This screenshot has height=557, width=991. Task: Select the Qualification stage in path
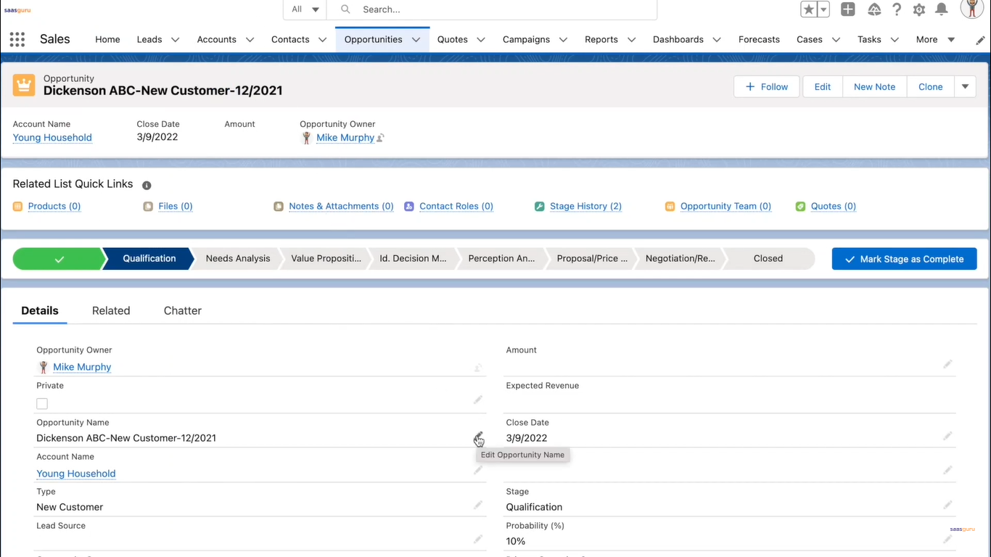(x=149, y=259)
